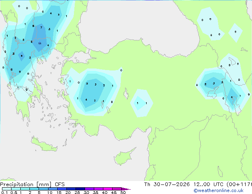Click the "35" legend scale label

(95, 192)
